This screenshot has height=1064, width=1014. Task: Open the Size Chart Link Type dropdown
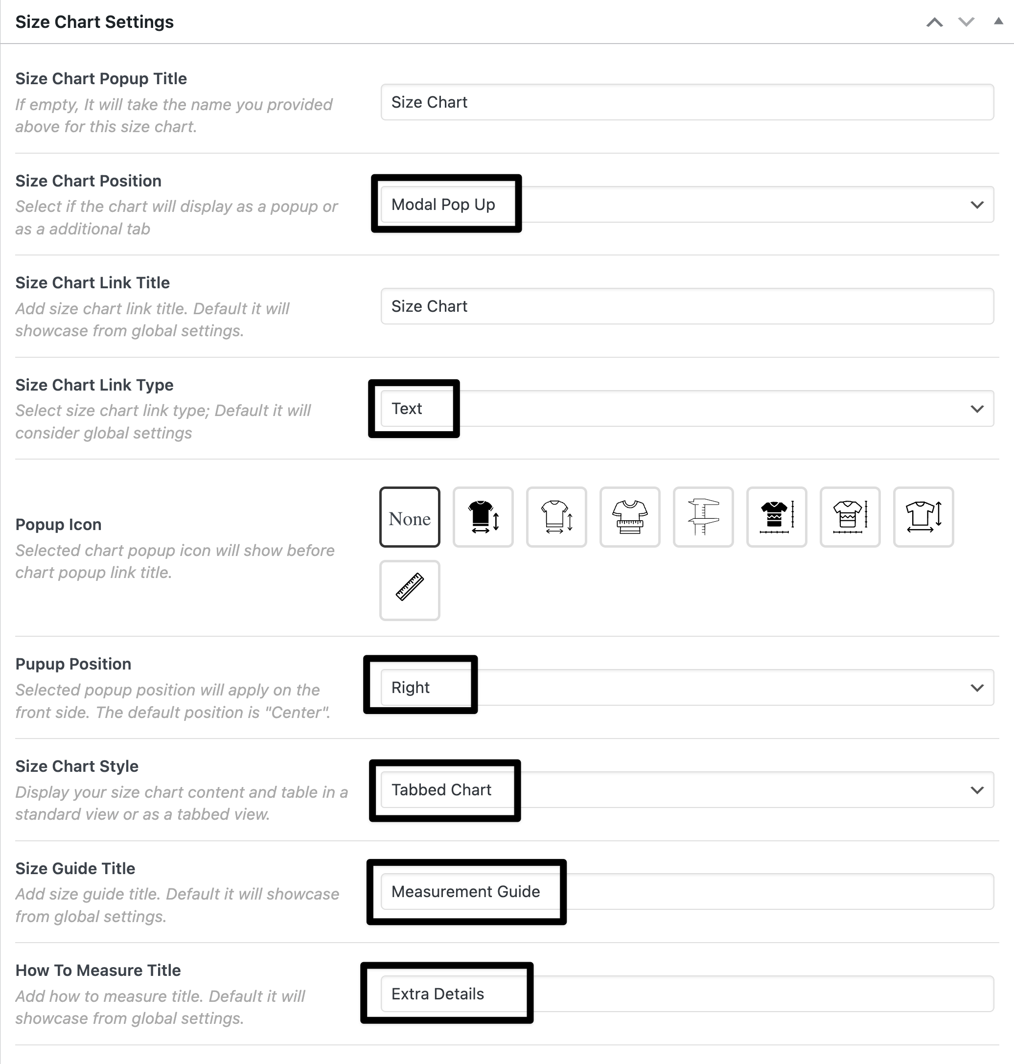tap(687, 409)
